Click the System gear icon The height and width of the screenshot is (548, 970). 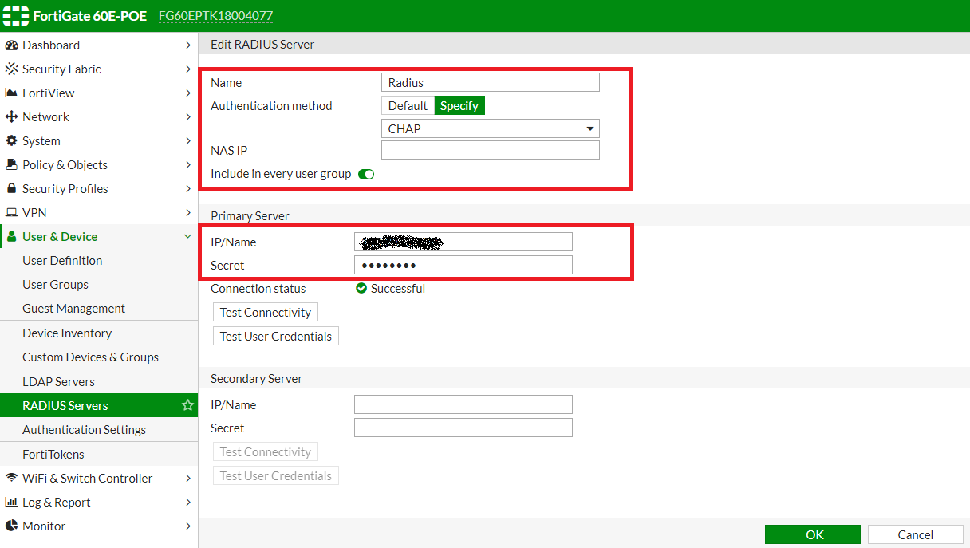[x=11, y=141]
